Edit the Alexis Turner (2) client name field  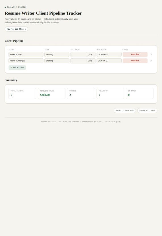[26, 61]
